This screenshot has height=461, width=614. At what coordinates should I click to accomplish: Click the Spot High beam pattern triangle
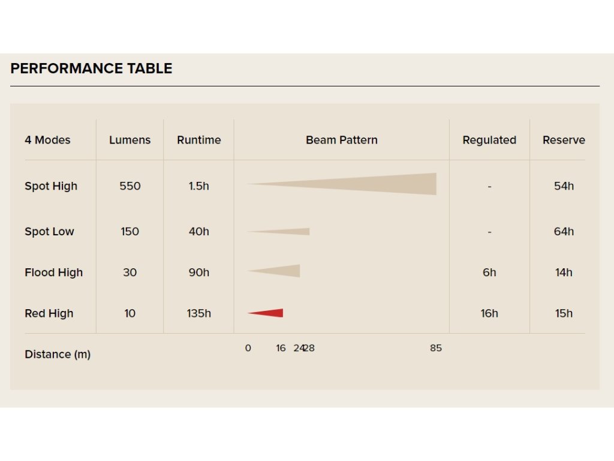(x=341, y=184)
